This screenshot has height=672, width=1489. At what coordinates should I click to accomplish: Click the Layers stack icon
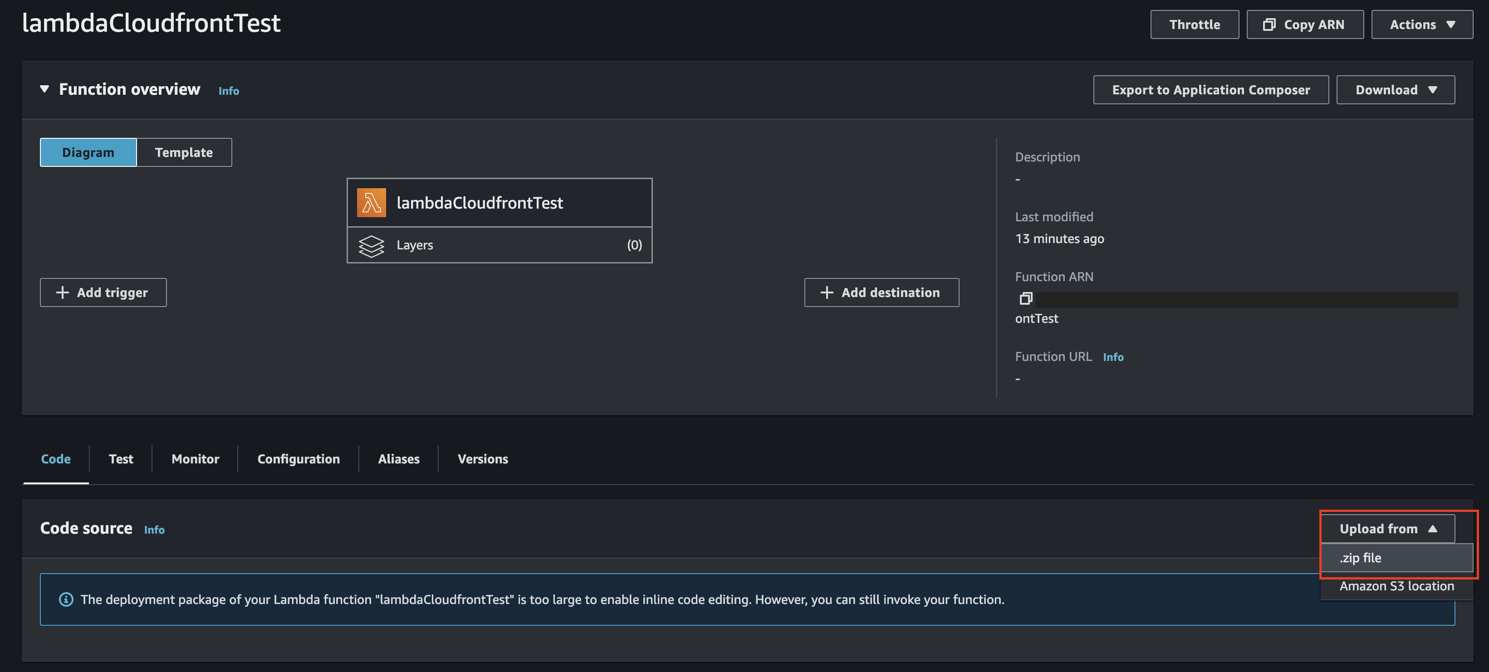[x=371, y=246]
